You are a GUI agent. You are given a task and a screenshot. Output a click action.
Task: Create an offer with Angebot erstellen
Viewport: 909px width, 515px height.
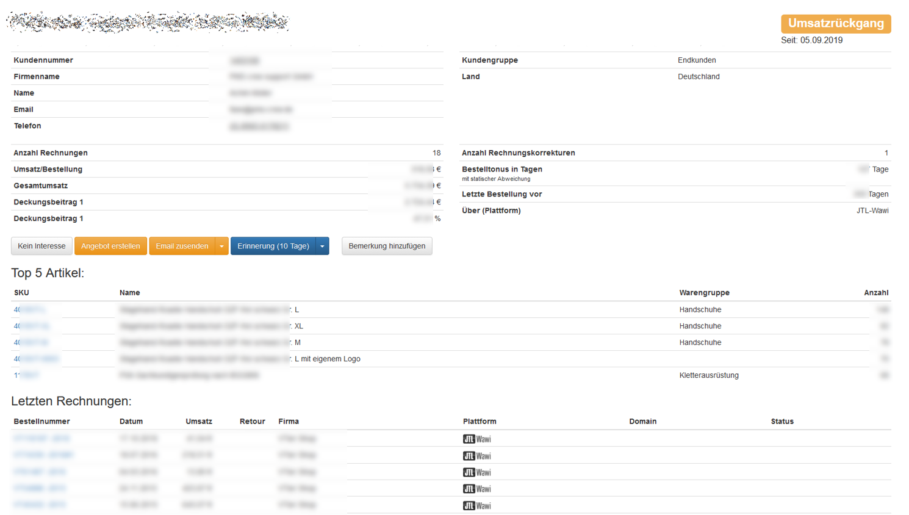(x=110, y=246)
